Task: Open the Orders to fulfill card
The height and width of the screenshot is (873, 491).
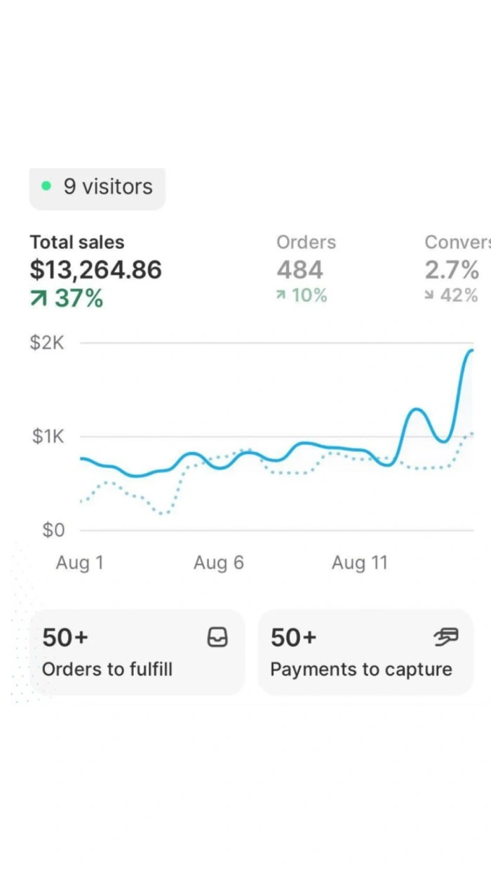Action: pyautogui.click(x=137, y=653)
